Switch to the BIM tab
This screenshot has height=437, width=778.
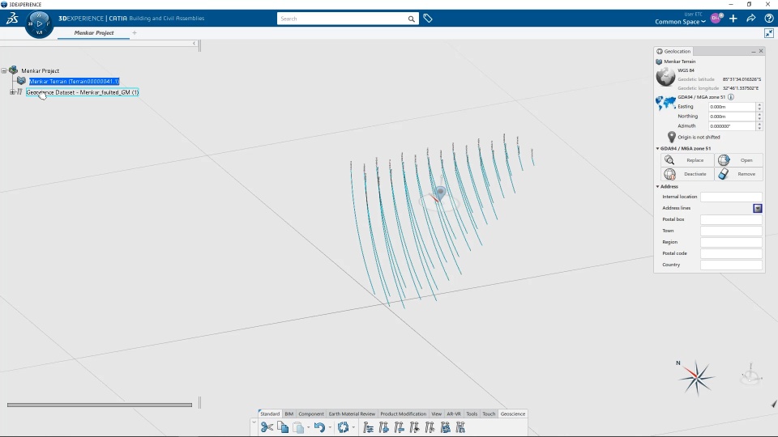click(x=289, y=414)
